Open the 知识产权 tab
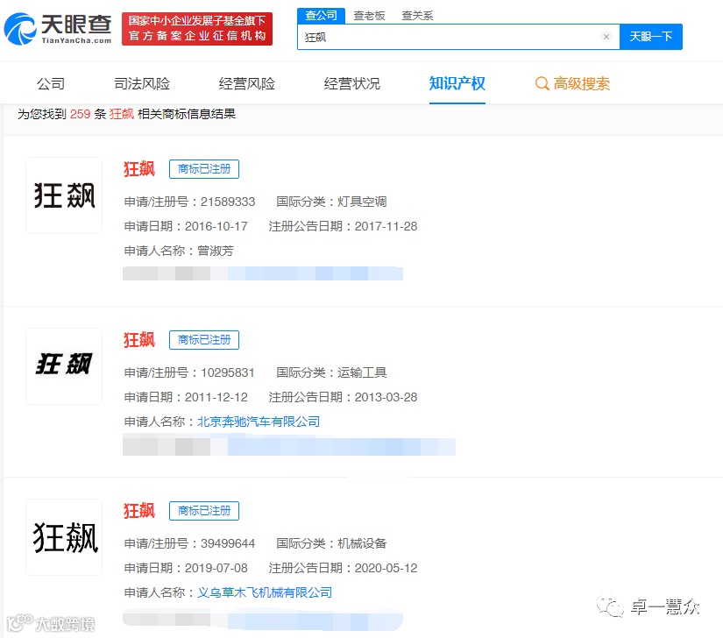Image resolution: width=723 pixels, height=638 pixels. tap(457, 84)
